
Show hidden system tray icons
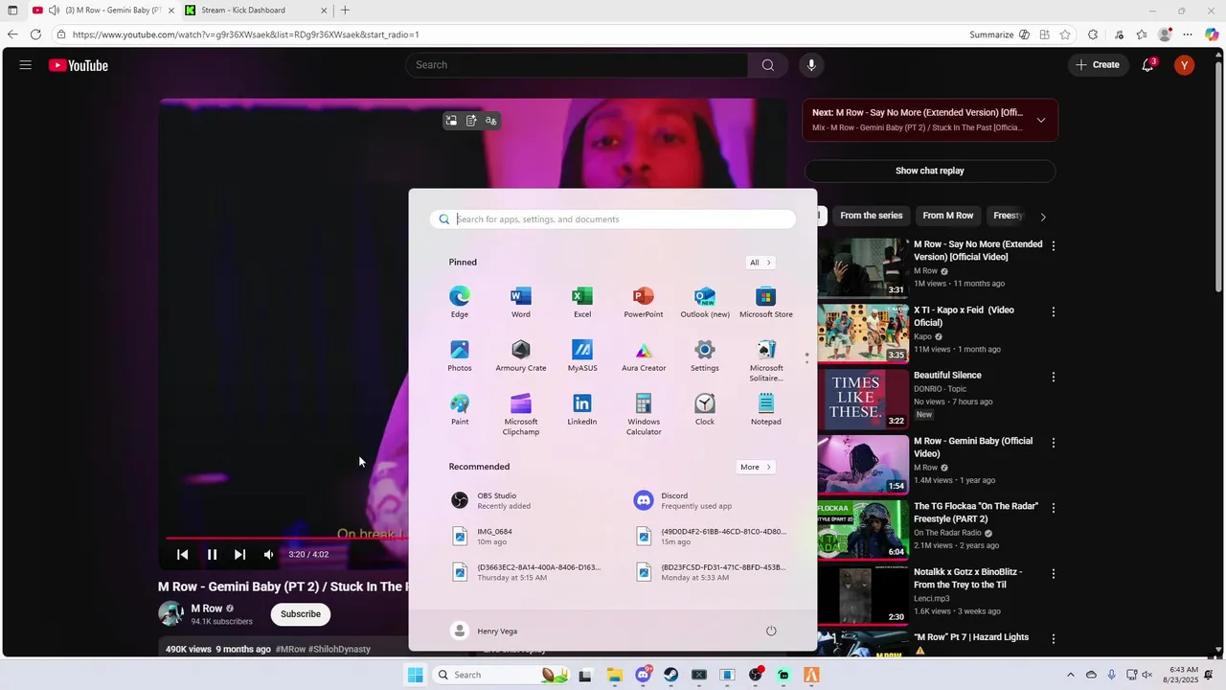(1071, 675)
